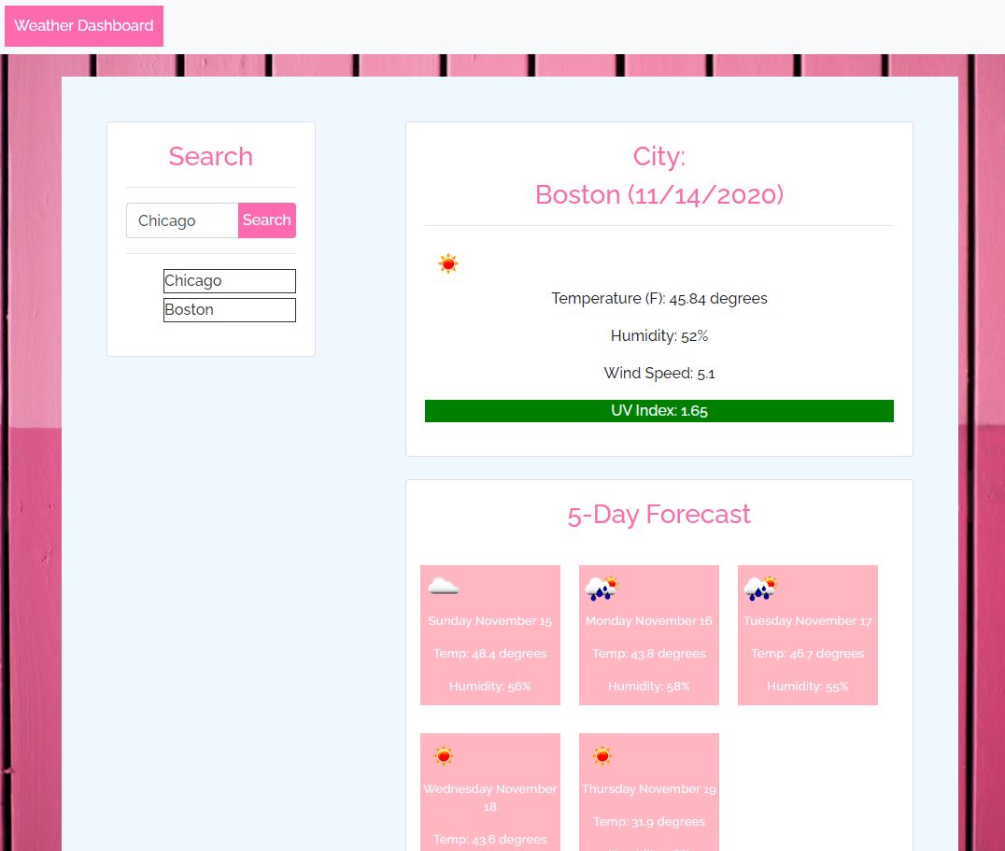The height and width of the screenshot is (851, 1005).
Task: Click the cloud icon on Sunday's forecast
Action: (x=443, y=587)
